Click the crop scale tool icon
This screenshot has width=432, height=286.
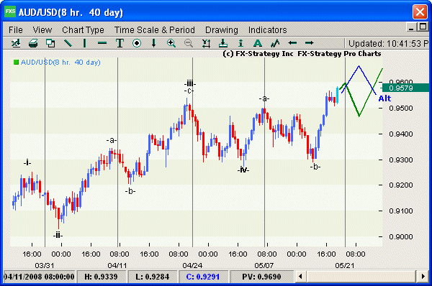click(206, 43)
